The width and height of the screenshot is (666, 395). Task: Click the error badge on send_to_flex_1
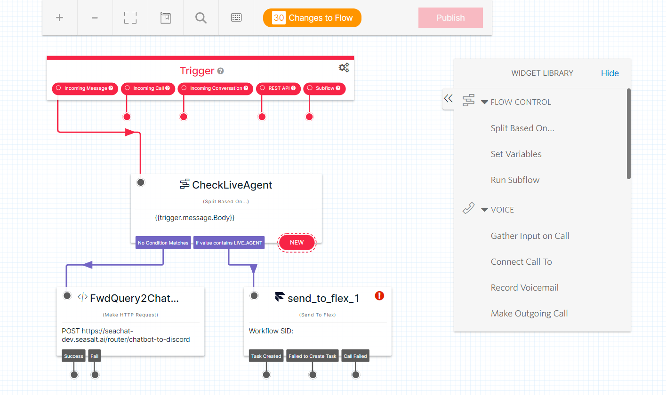coord(379,296)
